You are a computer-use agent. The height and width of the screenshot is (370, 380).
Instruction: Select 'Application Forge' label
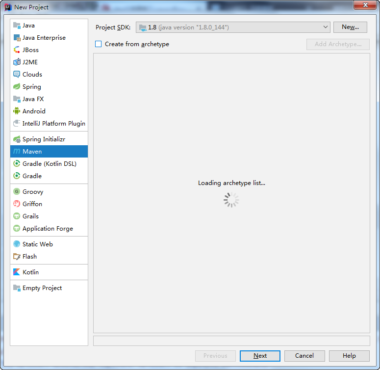(48, 228)
